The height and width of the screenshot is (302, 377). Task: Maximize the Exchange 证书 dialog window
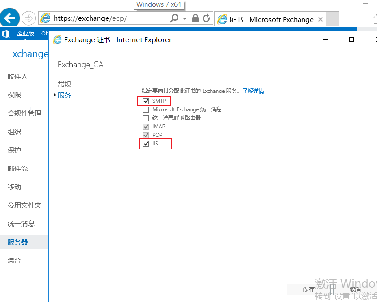coord(351,39)
